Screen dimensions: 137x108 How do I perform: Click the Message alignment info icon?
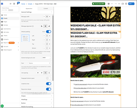tap(33, 26)
